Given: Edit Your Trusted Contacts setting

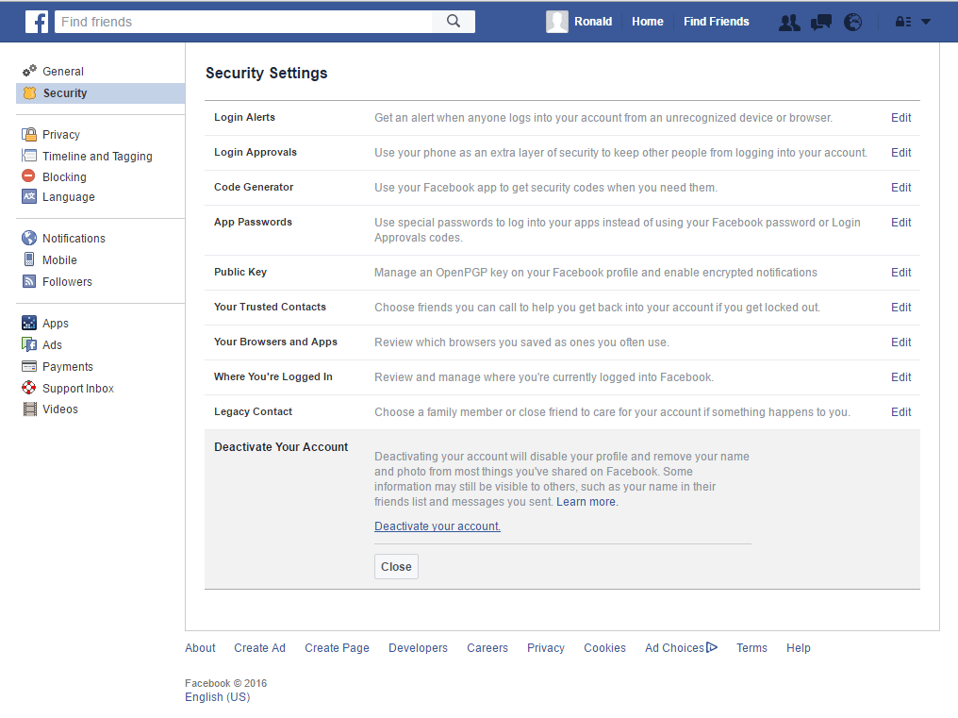Looking at the screenshot, I should click(900, 307).
